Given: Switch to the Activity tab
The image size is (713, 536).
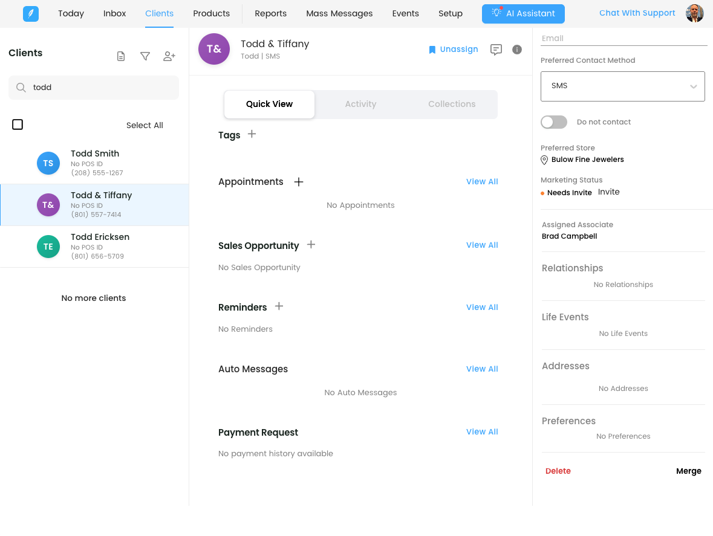Looking at the screenshot, I should pyautogui.click(x=360, y=104).
